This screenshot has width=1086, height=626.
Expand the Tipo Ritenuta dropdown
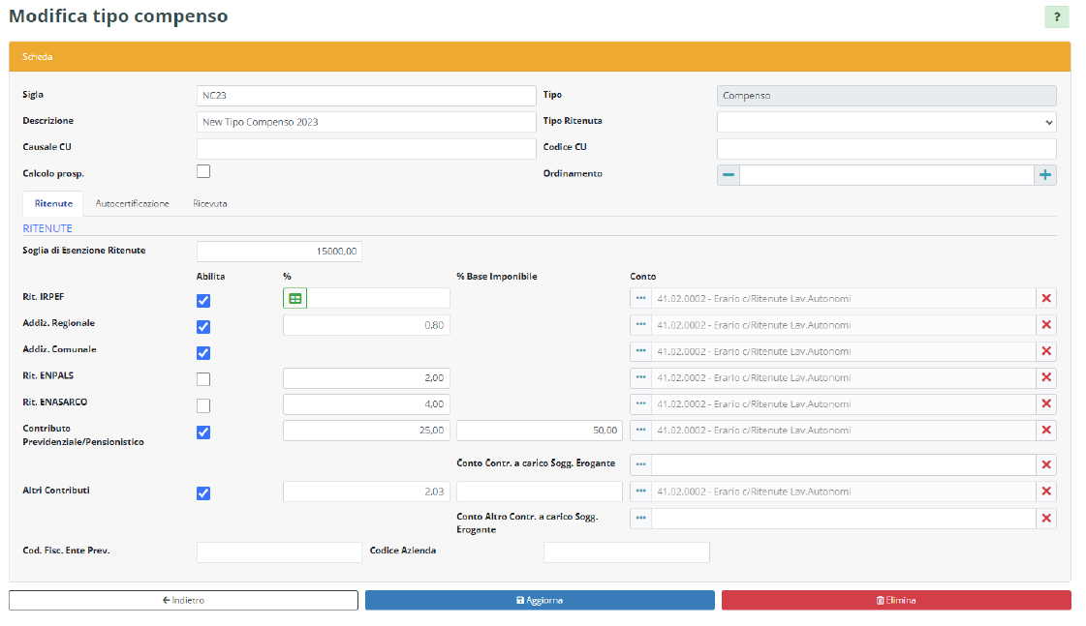pos(886,122)
